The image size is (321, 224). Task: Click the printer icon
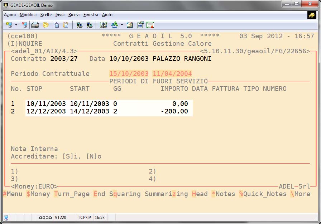35,25
